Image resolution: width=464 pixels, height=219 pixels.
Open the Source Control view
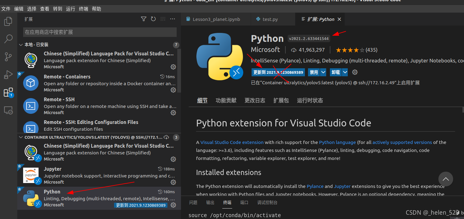(8, 57)
